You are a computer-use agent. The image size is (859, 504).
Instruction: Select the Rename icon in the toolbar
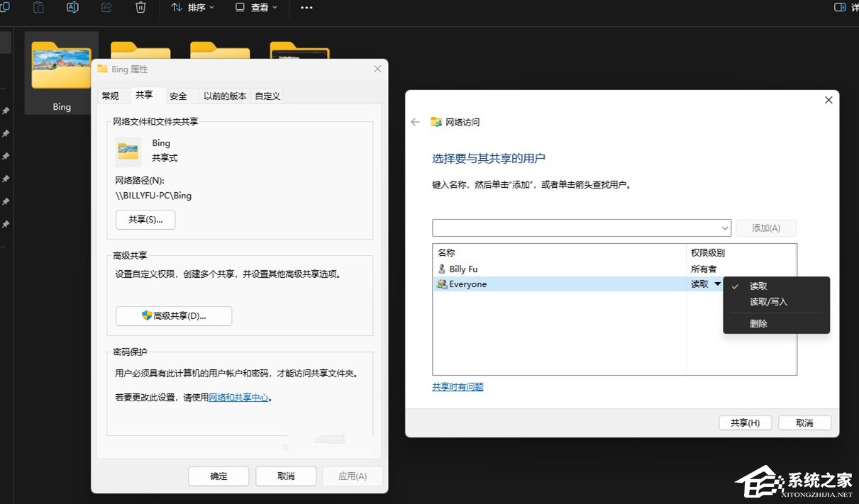click(x=72, y=9)
